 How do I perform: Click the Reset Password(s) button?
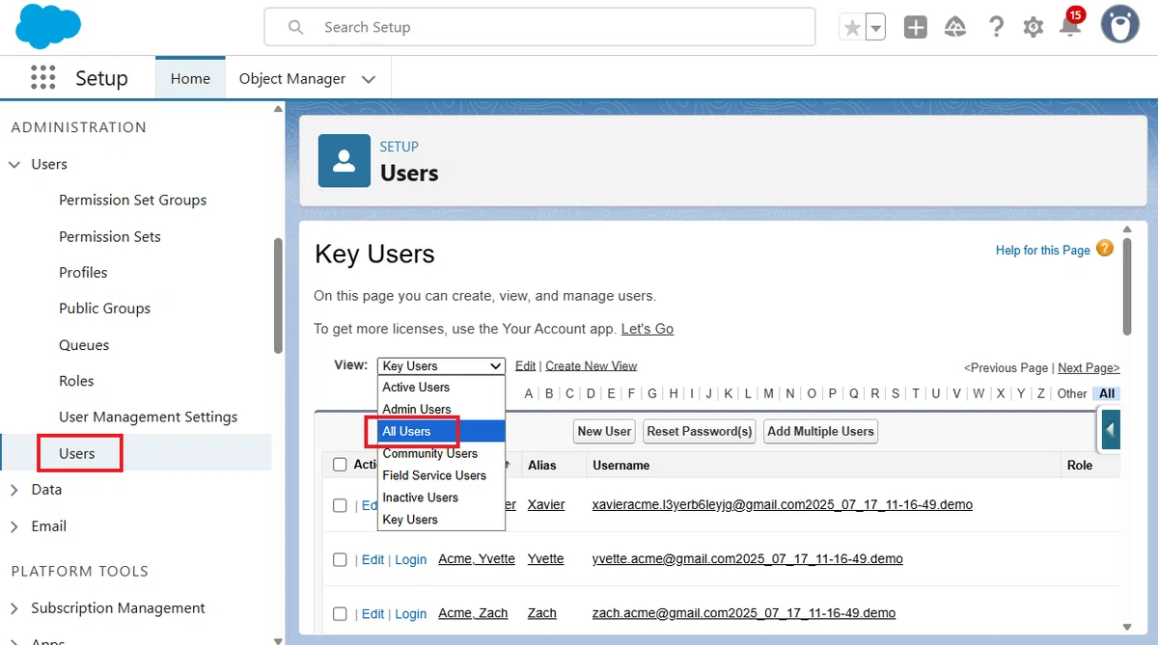pos(700,432)
